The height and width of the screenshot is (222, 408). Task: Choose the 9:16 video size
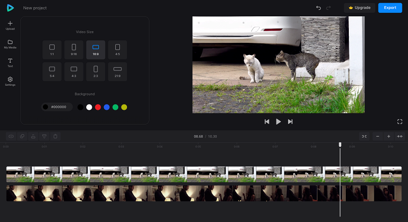coord(74,50)
